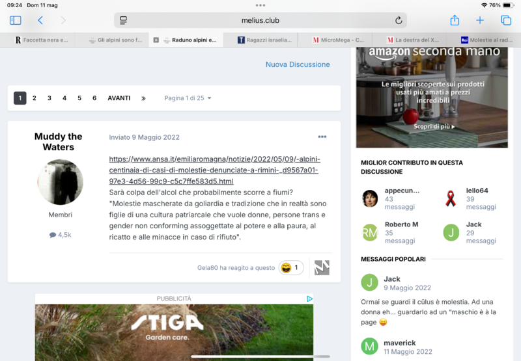Show all tabs overview
Screen dimensions: 521x361
pyautogui.click(x=506, y=20)
